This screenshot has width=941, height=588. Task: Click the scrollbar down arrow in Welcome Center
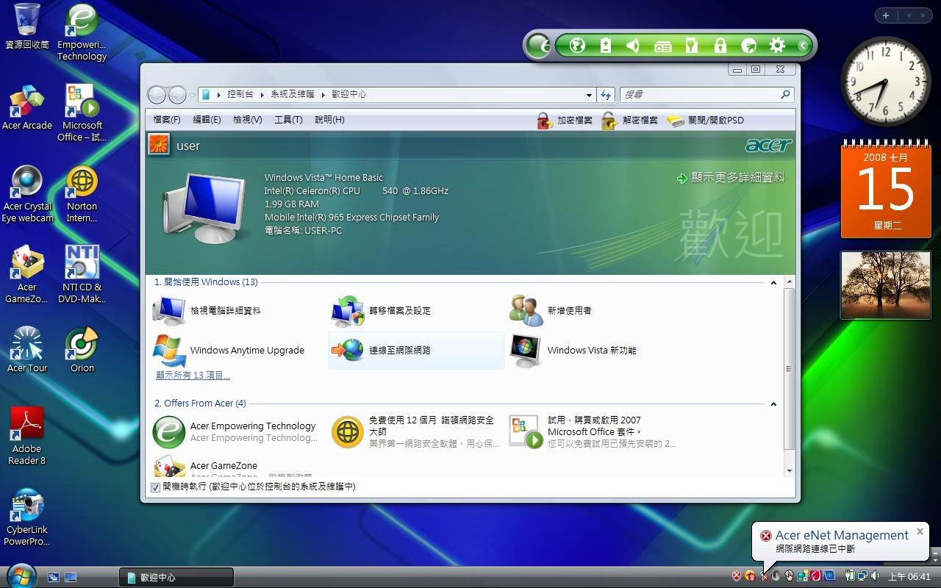click(790, 470)
